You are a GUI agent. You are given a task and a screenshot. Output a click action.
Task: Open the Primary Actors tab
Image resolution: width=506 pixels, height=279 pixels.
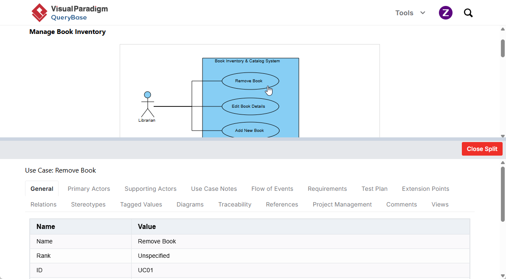[89, 189]
